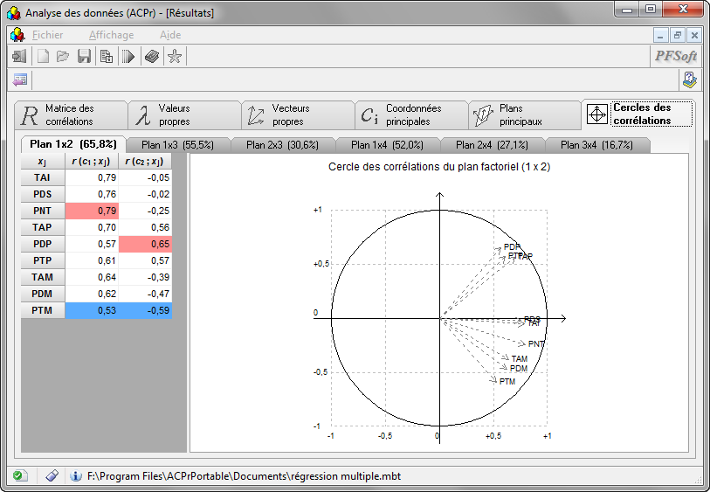This screenshot has width=710, height=492.
Task: Show the Plan 3x4 (16,7%) sub-tab
Action: 597,145
